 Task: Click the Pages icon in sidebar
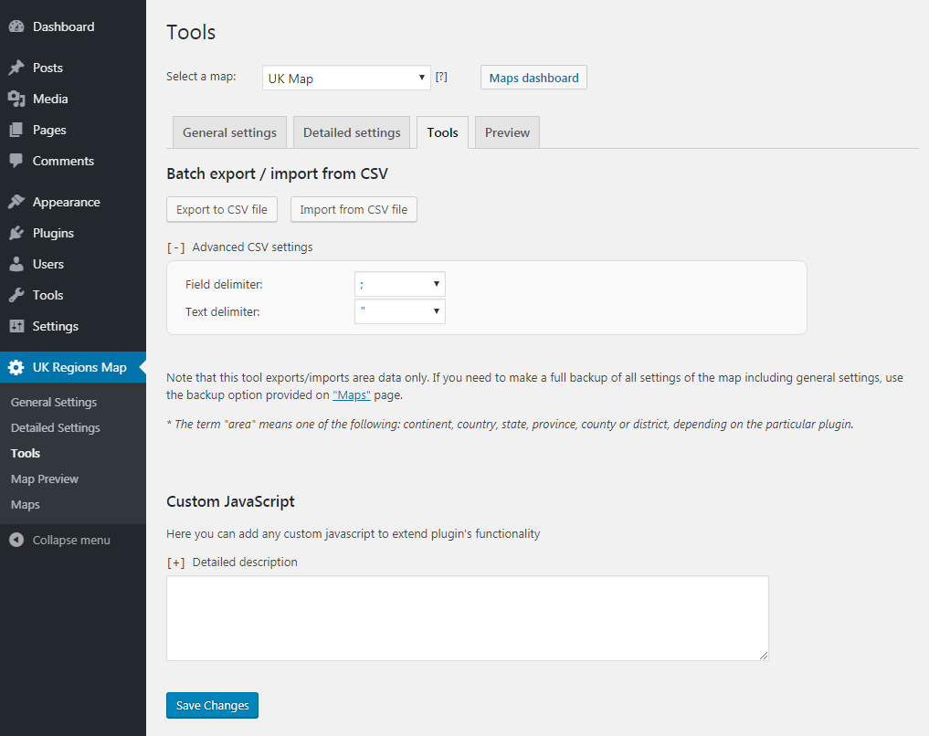pos(16,131)
